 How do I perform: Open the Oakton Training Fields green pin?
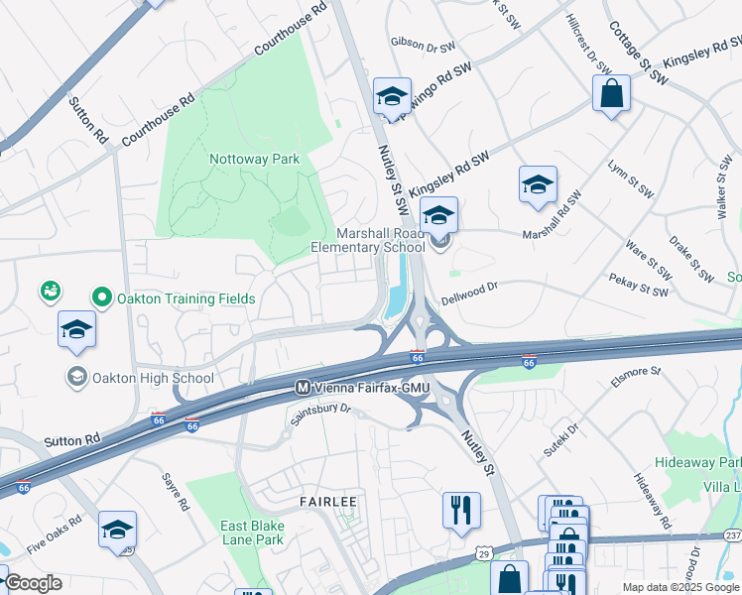pos(102,298)
